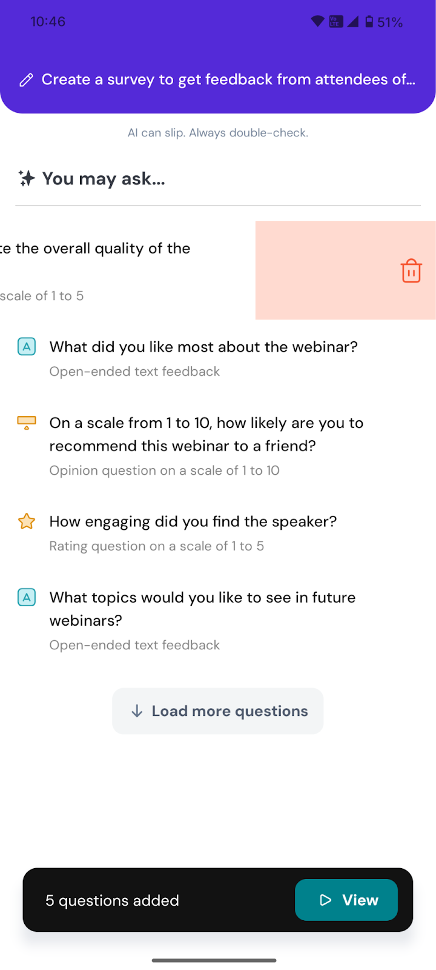Image resolution: width=436 pixels, height=970 pixels.
Task: Tap the play icon in the View button
Action: pyautogui.click(x=326, y=900)
